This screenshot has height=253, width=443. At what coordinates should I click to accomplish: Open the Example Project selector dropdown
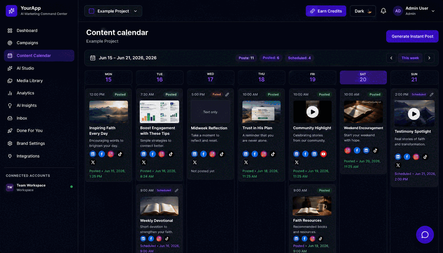[x=113, y=11]
